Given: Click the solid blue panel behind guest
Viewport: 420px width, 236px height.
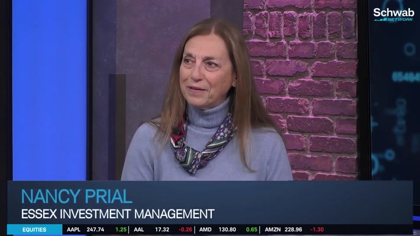Looking at the screenshot, I should tap(50, 90).
